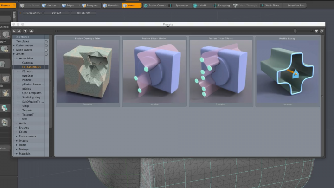Viewport: 334px width, 188px height.
Task: Open the preset filter funnel icon
Action: click(316, 31)
